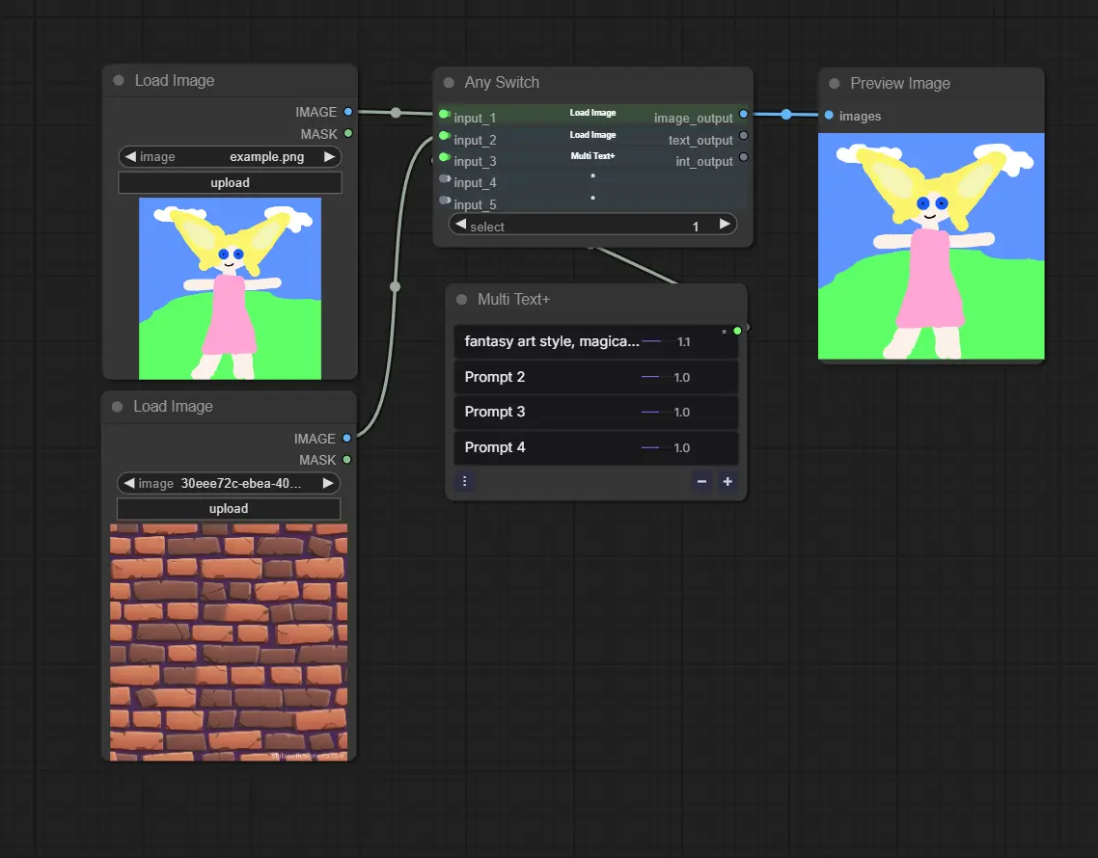Click the int_output port on Any Switch
1098x858 pixels.
(743, 157)
